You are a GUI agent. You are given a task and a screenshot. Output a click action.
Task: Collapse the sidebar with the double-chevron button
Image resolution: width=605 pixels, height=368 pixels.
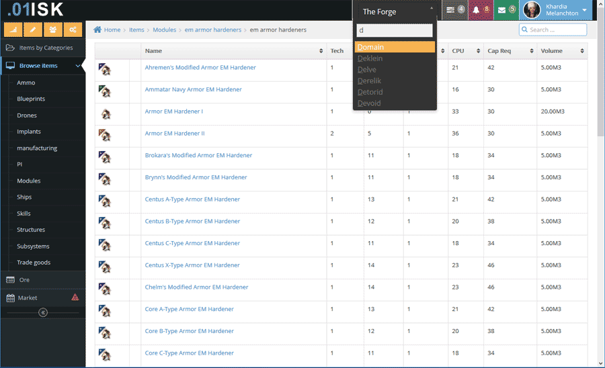coord(43,312)
